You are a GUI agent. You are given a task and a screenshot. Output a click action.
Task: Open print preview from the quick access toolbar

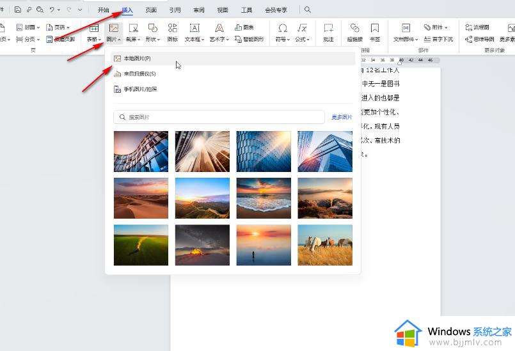click(40, 10)
